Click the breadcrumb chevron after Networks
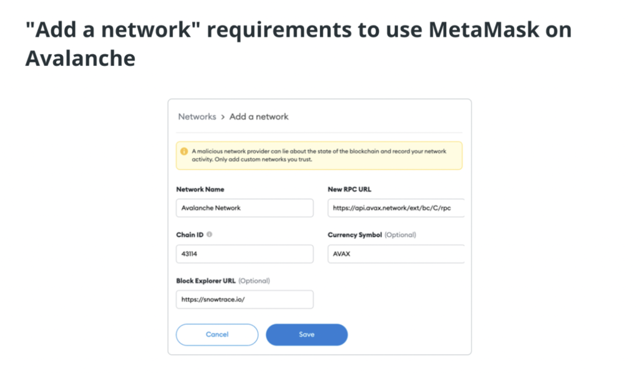Screen dimensions: 639x373 [x=223, y=117]
